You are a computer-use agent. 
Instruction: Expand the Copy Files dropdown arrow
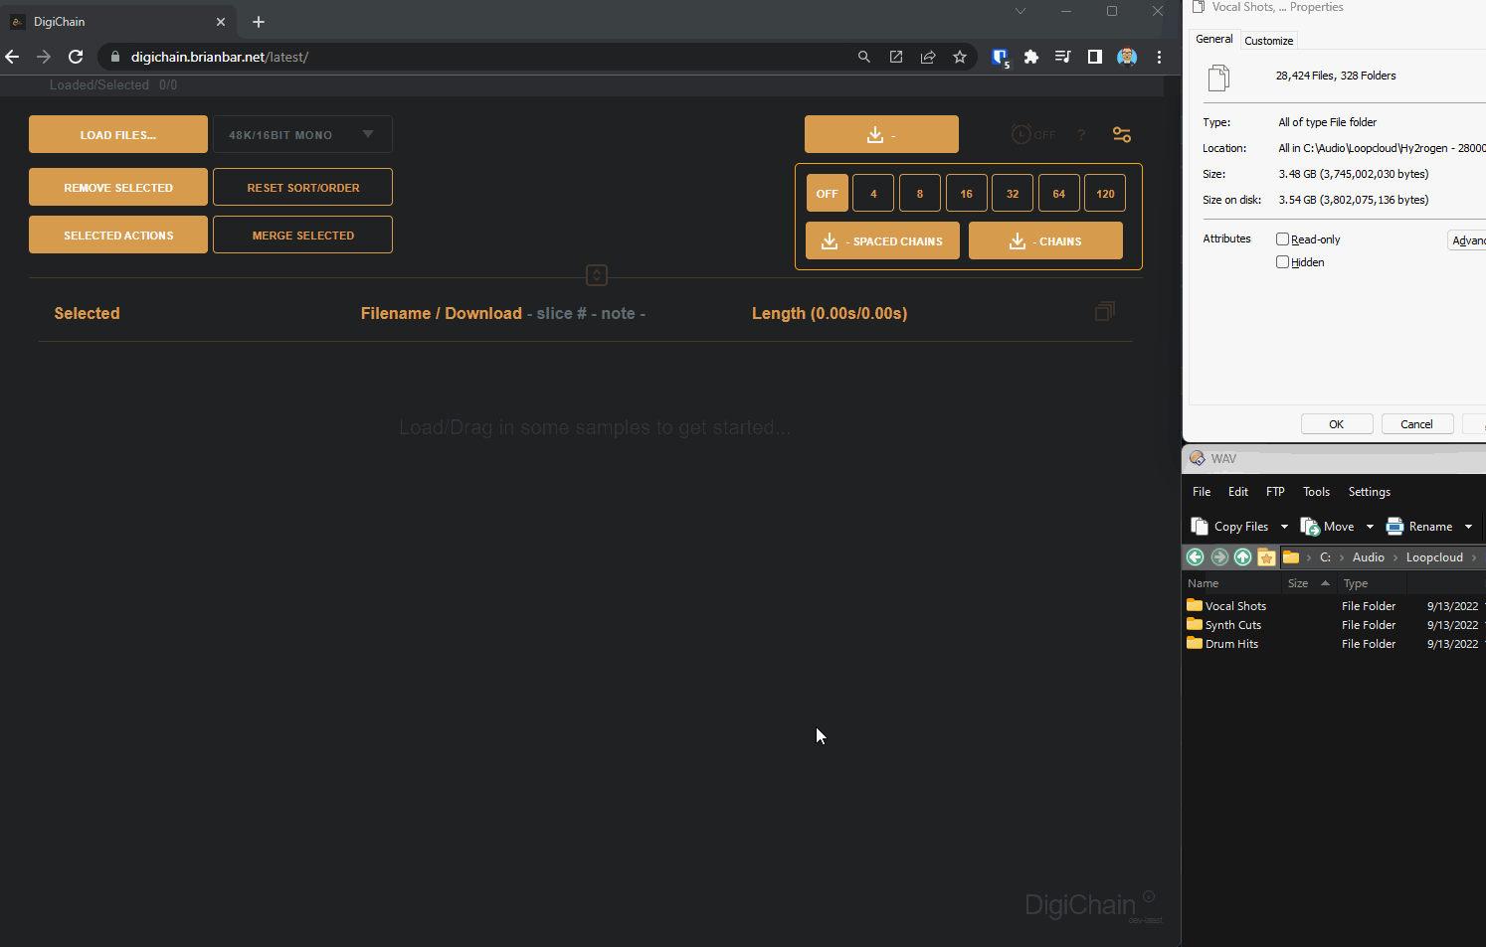[1284, 527]
